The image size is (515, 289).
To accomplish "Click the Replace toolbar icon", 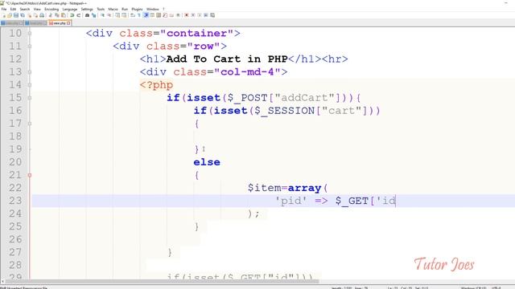I will pos(94,15).
